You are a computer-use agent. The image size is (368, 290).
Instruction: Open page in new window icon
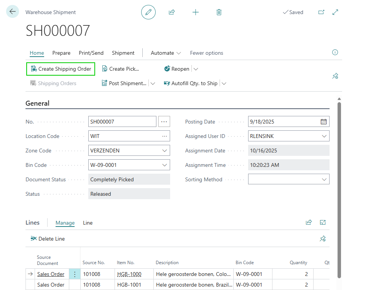(x=321, y=12)
